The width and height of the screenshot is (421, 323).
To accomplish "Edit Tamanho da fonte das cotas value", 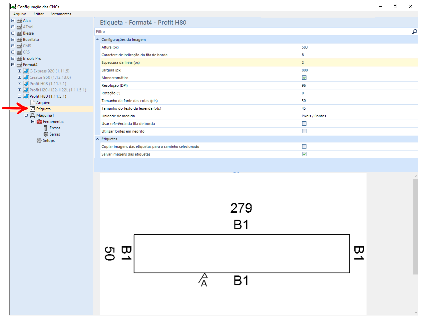I will [359, 101].
